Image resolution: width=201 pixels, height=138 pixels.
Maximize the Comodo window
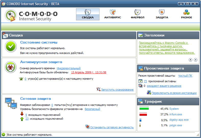(187, 4)
